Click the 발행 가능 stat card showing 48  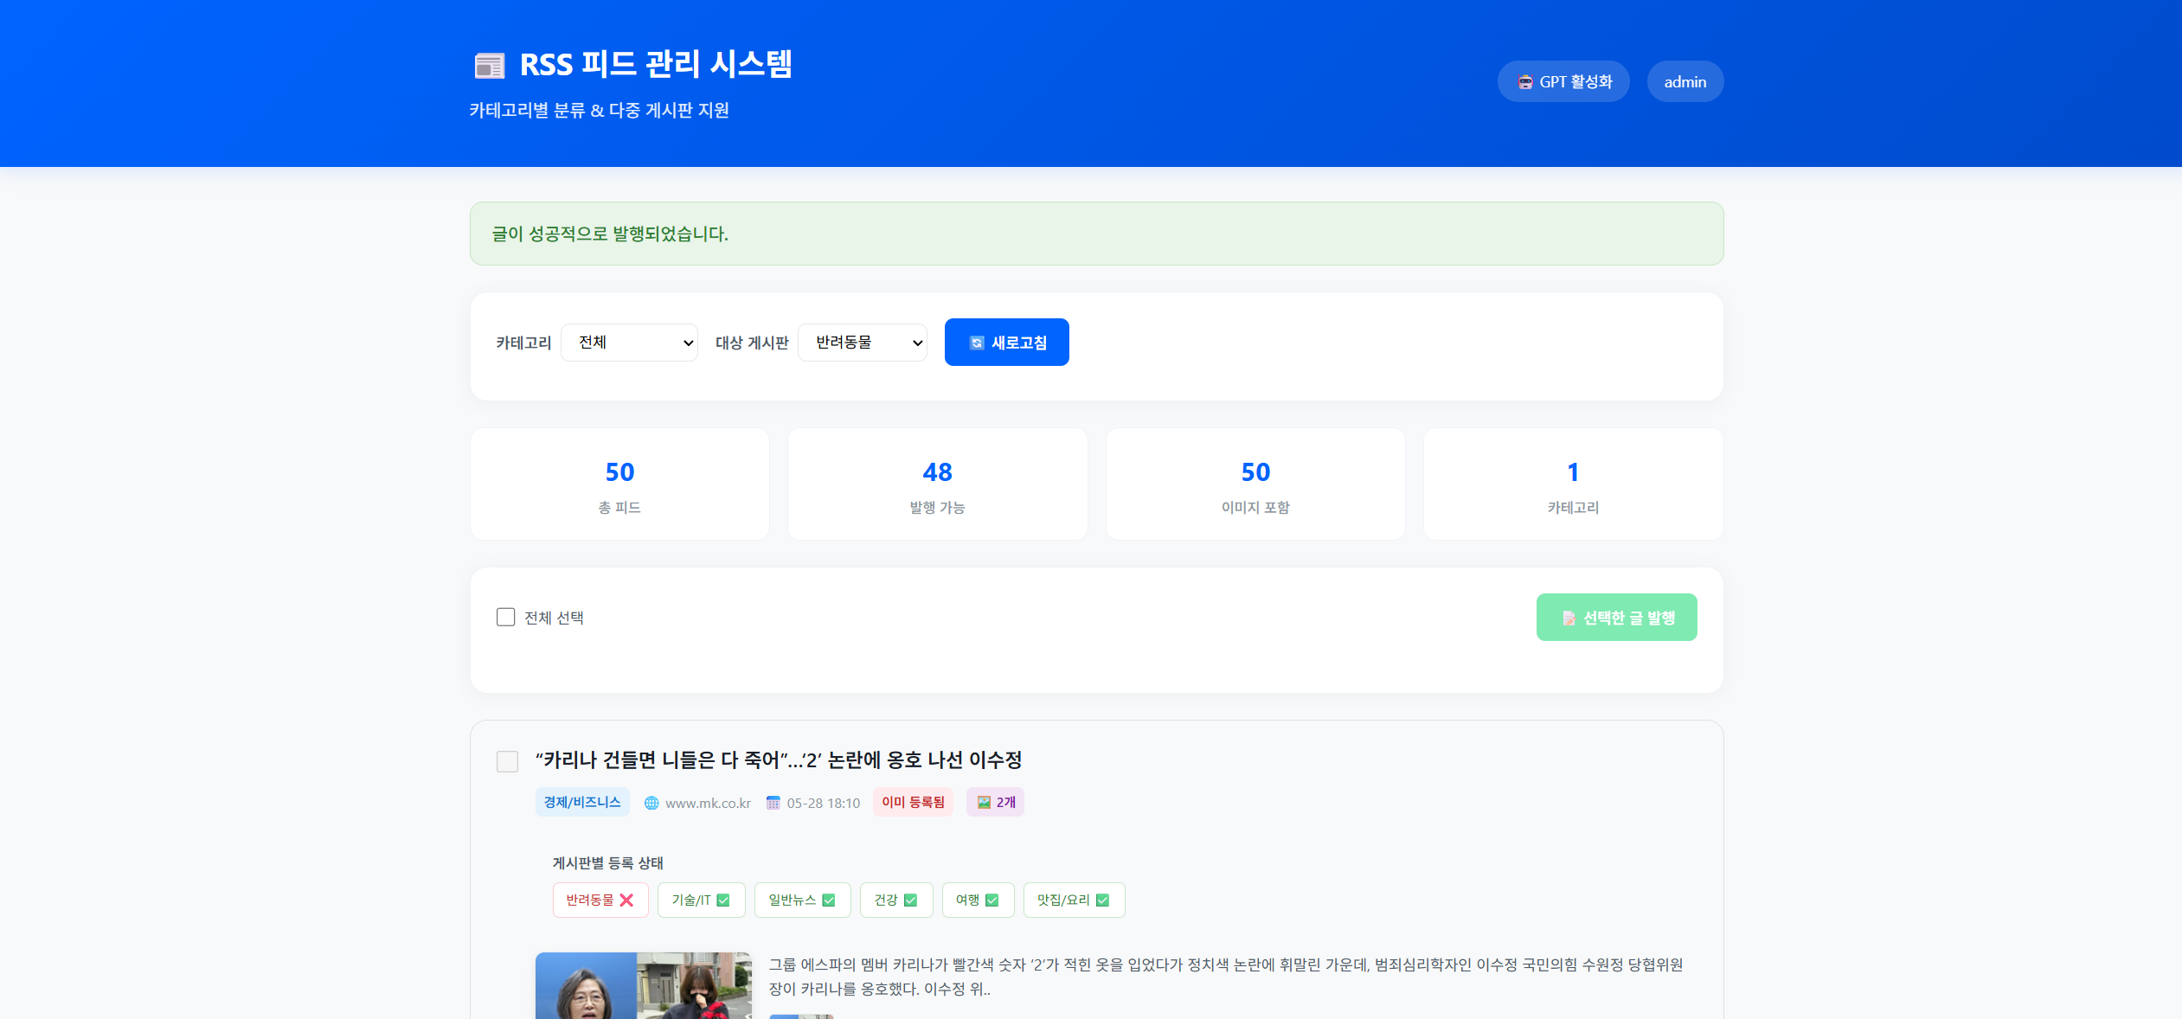[938, 484]
